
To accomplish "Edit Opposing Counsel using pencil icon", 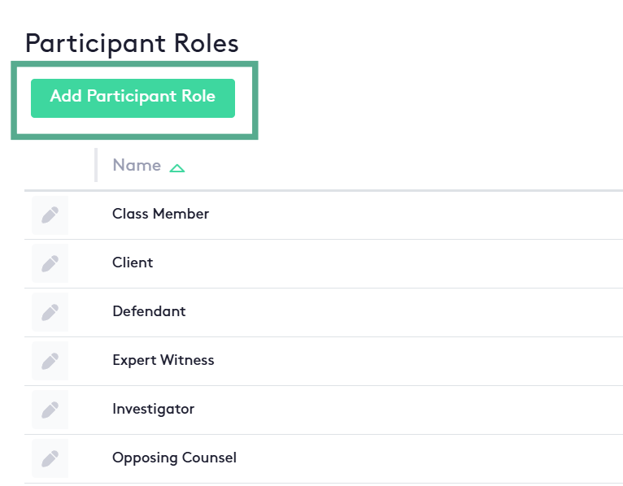I will [x=50, y=459].
